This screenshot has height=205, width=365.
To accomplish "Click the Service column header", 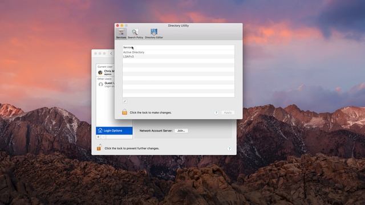I will [179, 47].
